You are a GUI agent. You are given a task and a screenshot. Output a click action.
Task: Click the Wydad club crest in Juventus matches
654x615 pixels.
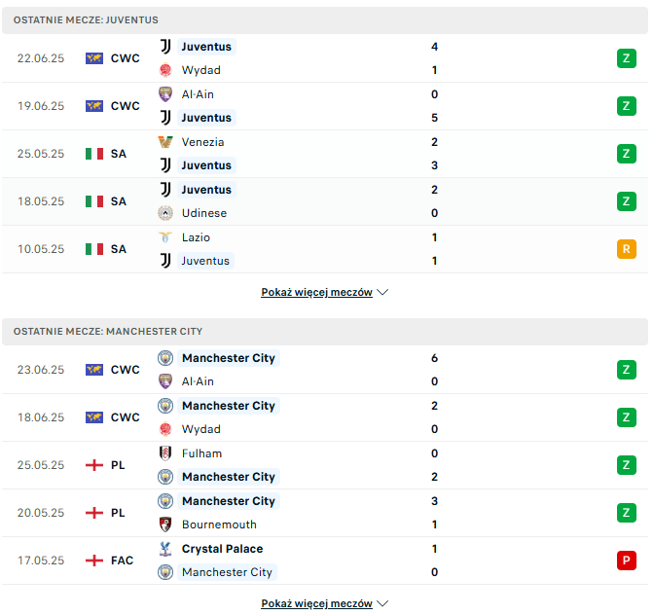[x=165, y=70]
